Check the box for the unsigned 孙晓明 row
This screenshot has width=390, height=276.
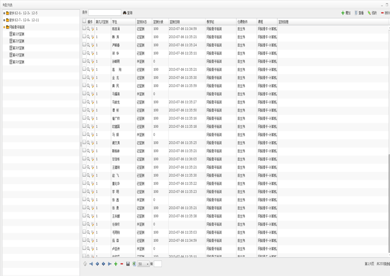pyautogui.click(x=84, y=61)
